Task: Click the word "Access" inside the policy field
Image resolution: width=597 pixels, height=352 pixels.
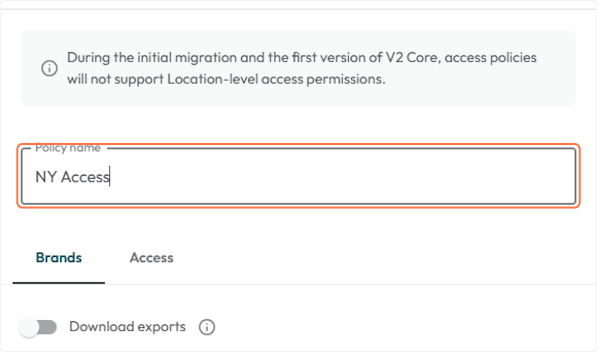Action: click(85, 177)
